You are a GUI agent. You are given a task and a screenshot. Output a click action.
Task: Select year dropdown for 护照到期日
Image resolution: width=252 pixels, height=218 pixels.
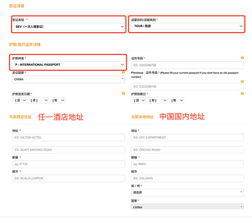(x=176, y=100)
